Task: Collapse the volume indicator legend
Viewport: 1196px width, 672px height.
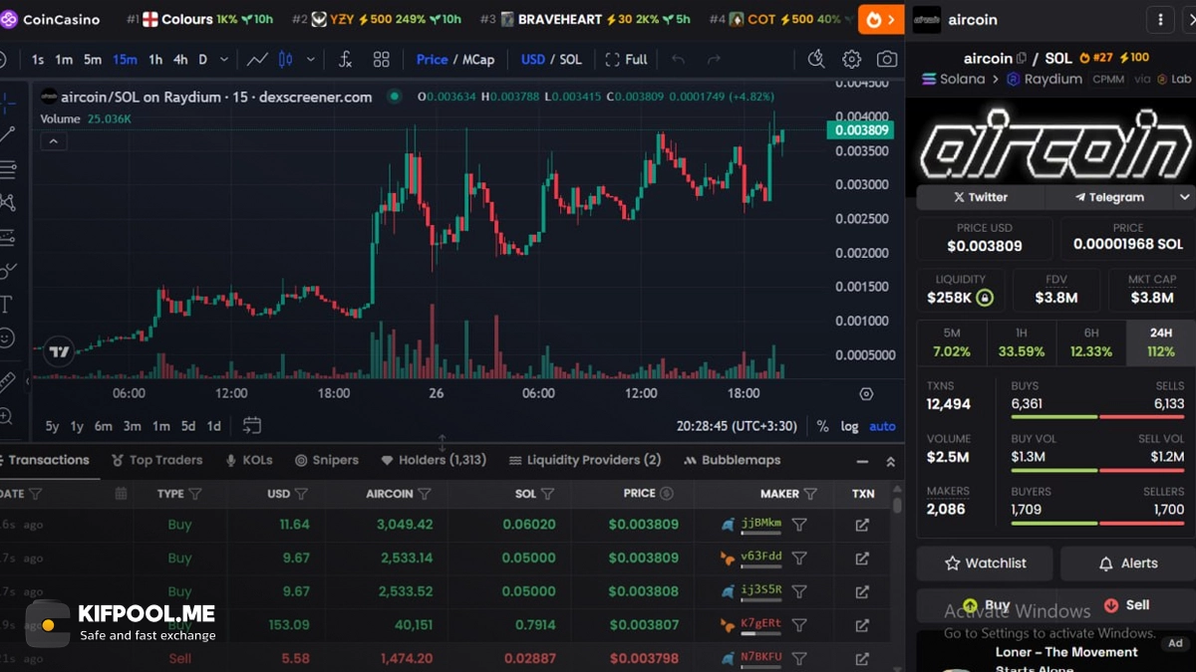Action: click(x=54, y=141)
